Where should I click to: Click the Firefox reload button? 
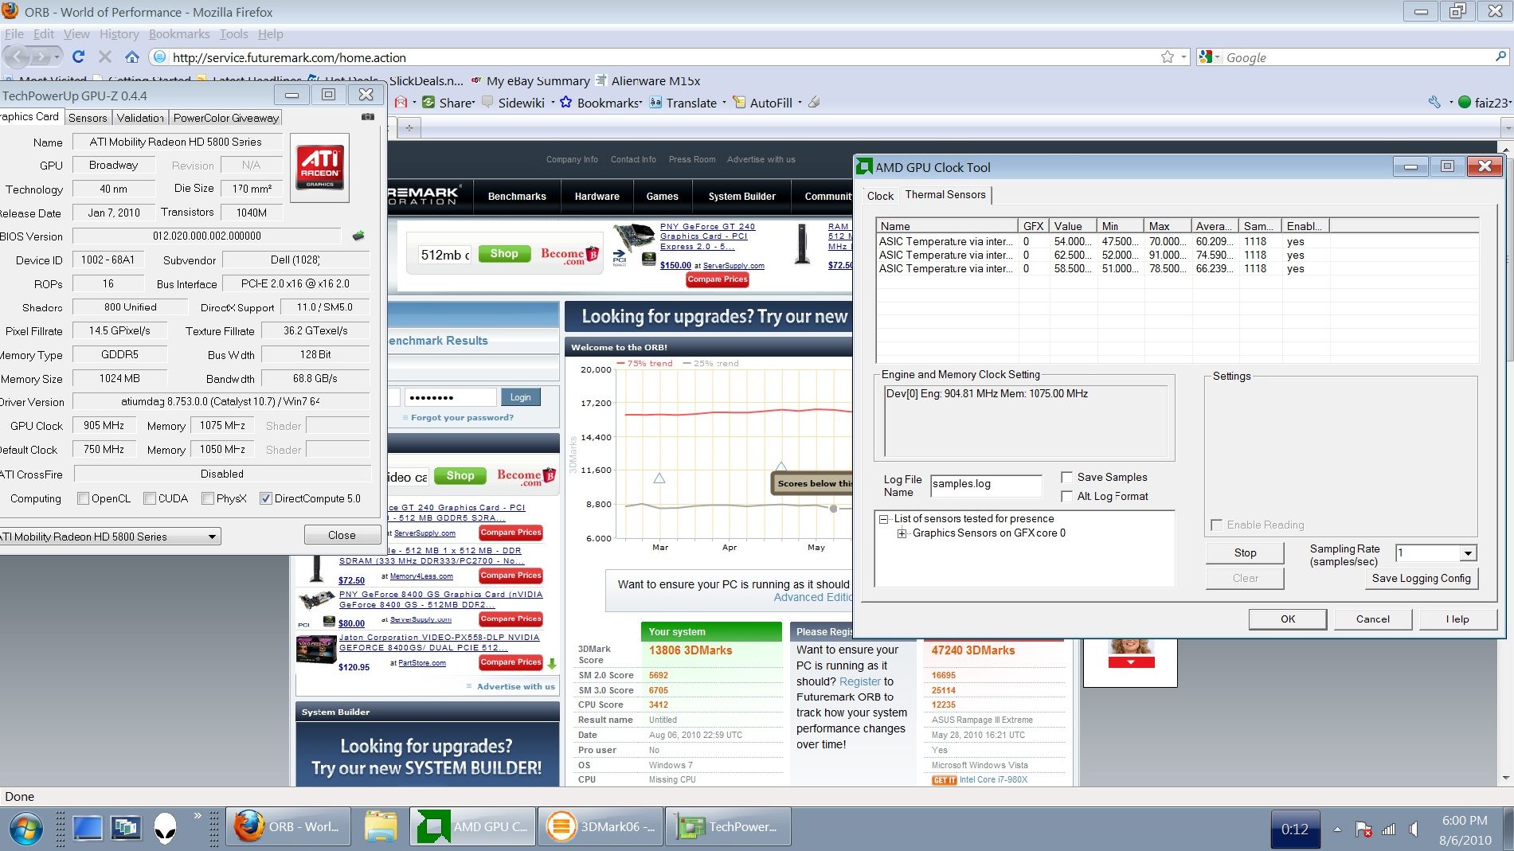tap(78, 57)
